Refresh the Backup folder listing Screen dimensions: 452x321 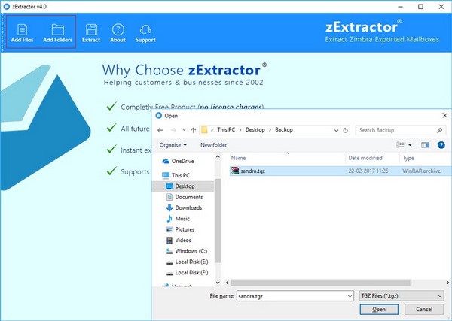coord(347,130)
